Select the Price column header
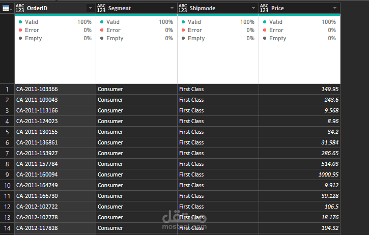369x235 pixels. click(295, 8)
